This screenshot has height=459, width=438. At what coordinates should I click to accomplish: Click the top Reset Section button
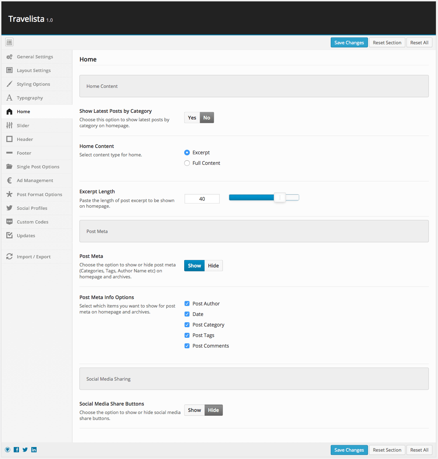[387, 43]
